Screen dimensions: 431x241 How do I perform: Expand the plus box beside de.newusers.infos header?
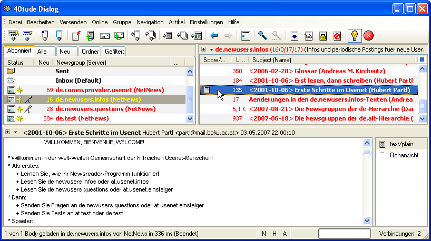click(203, 49)
